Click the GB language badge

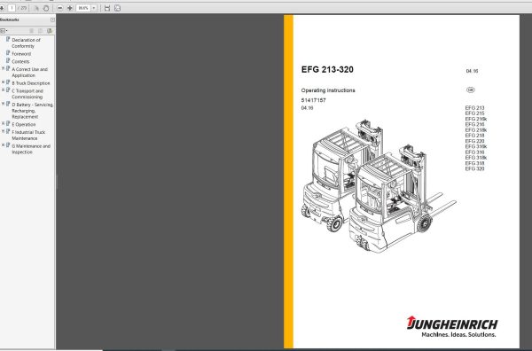[x=471, y=90]
